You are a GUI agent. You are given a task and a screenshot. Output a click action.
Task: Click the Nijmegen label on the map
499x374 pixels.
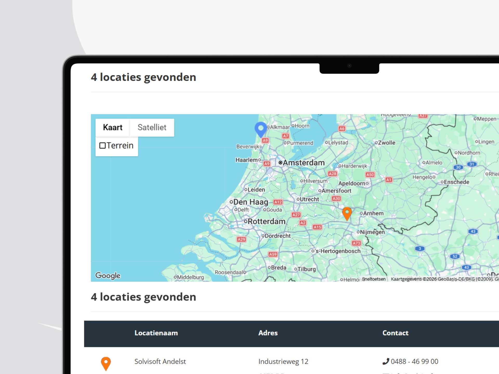[x=372, y=232]
